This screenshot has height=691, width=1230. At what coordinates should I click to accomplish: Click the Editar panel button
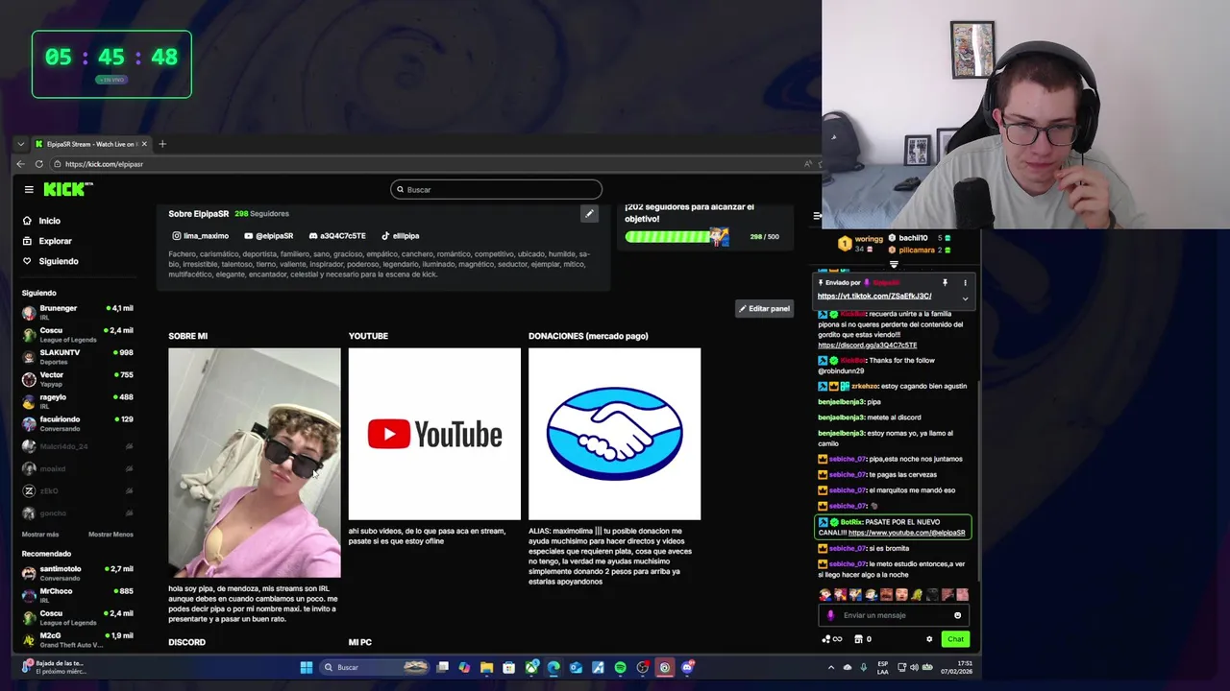coord(764,308)
